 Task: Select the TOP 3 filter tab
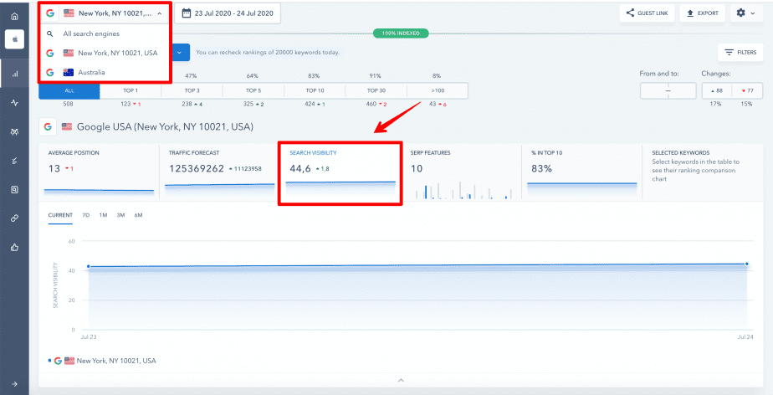(192, 90)
